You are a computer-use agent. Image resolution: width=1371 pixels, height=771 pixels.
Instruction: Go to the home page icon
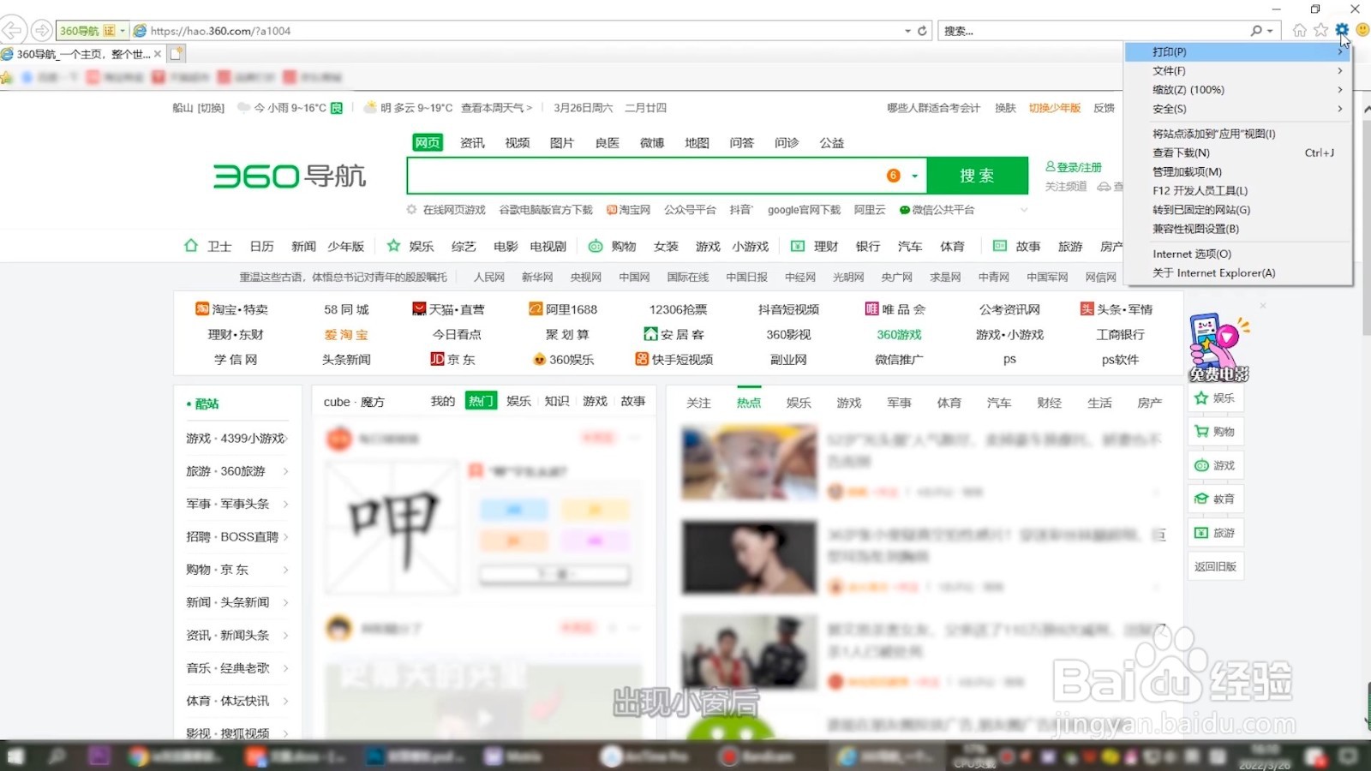(1300, 30)
